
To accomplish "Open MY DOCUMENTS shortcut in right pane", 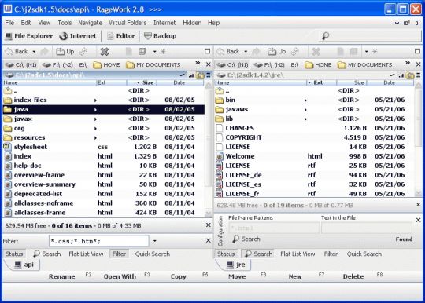I will point(365,65).
